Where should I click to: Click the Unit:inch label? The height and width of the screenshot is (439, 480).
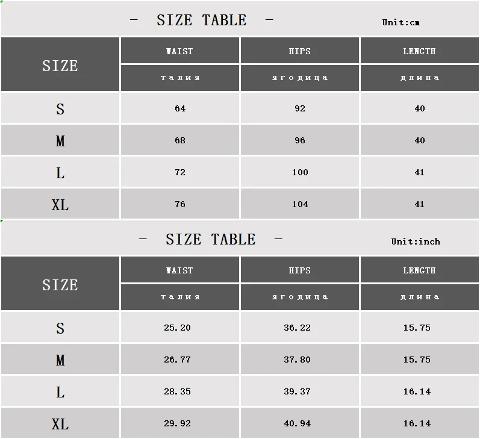pos(416,241)
